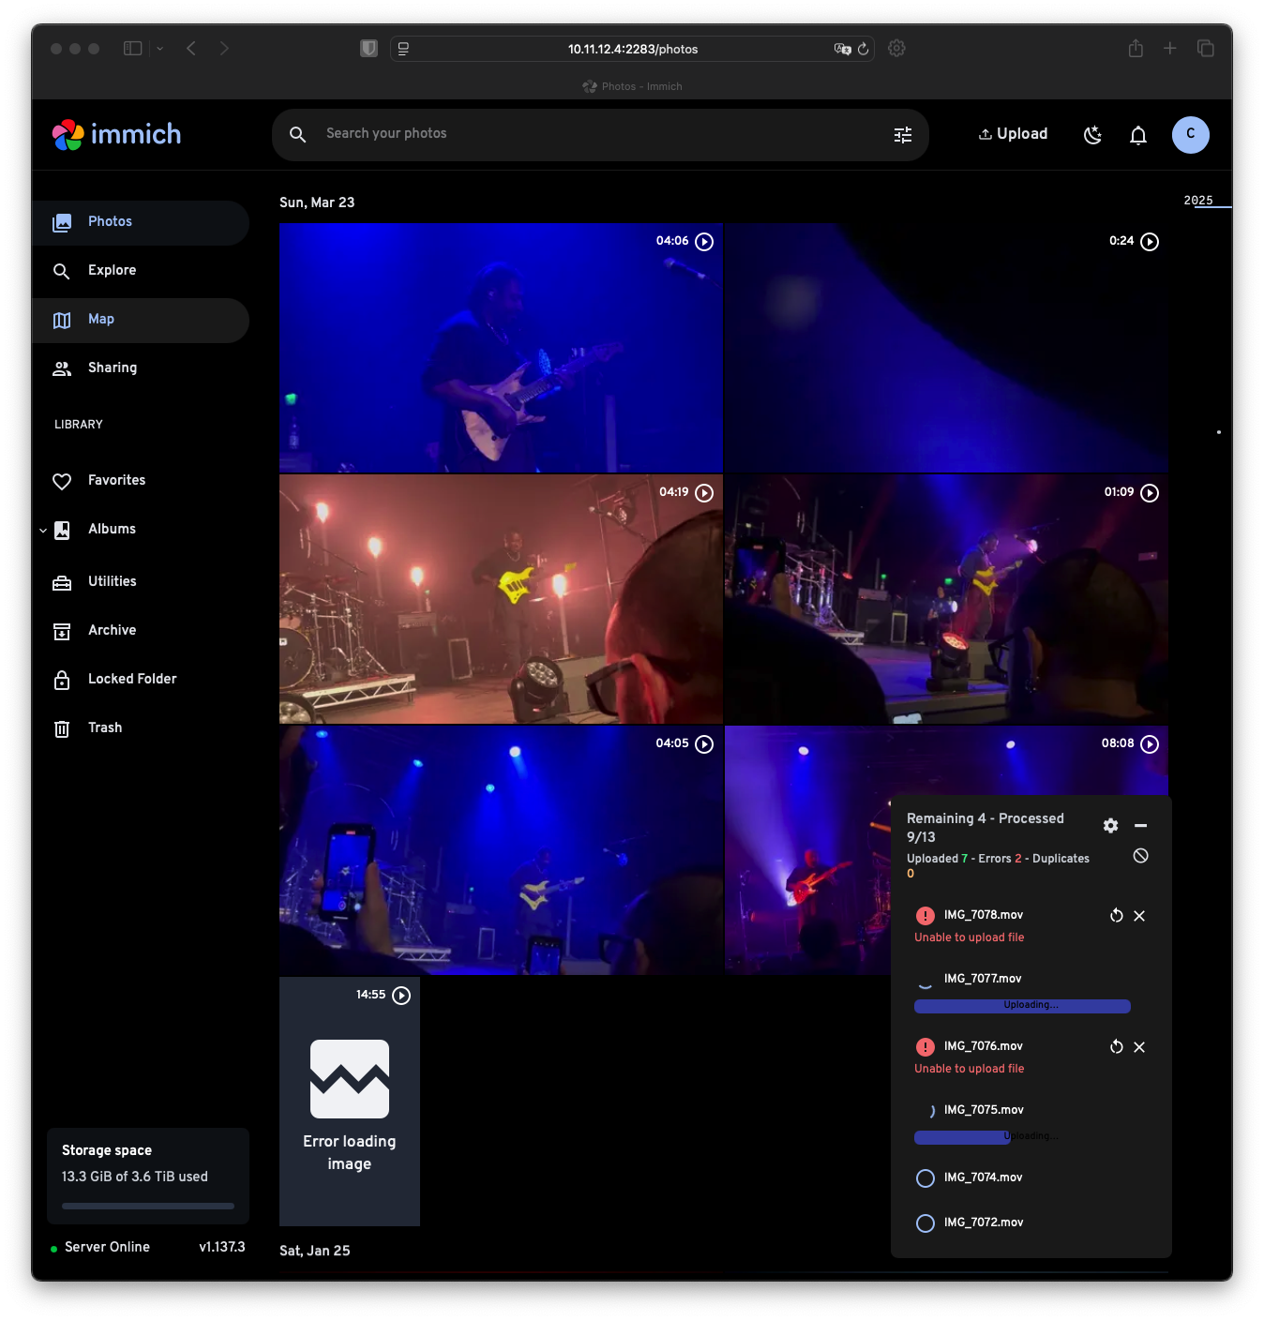1264x1320 pixels.
Task: Open Favorites in the sidebar
Action: tap(141, 481)
